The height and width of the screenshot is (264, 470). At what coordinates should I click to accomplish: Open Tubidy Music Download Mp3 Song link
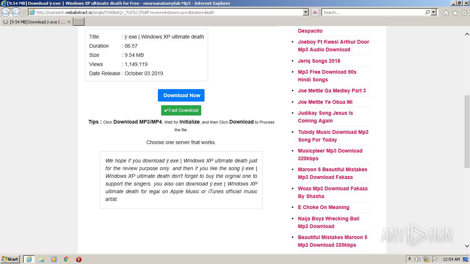[x=333, y=136]
